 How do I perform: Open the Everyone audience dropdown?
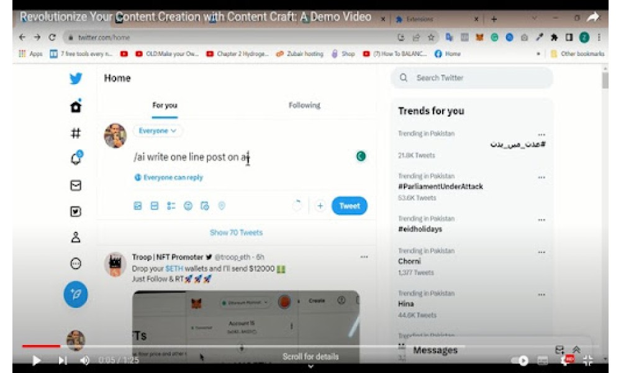click(158, 131)
